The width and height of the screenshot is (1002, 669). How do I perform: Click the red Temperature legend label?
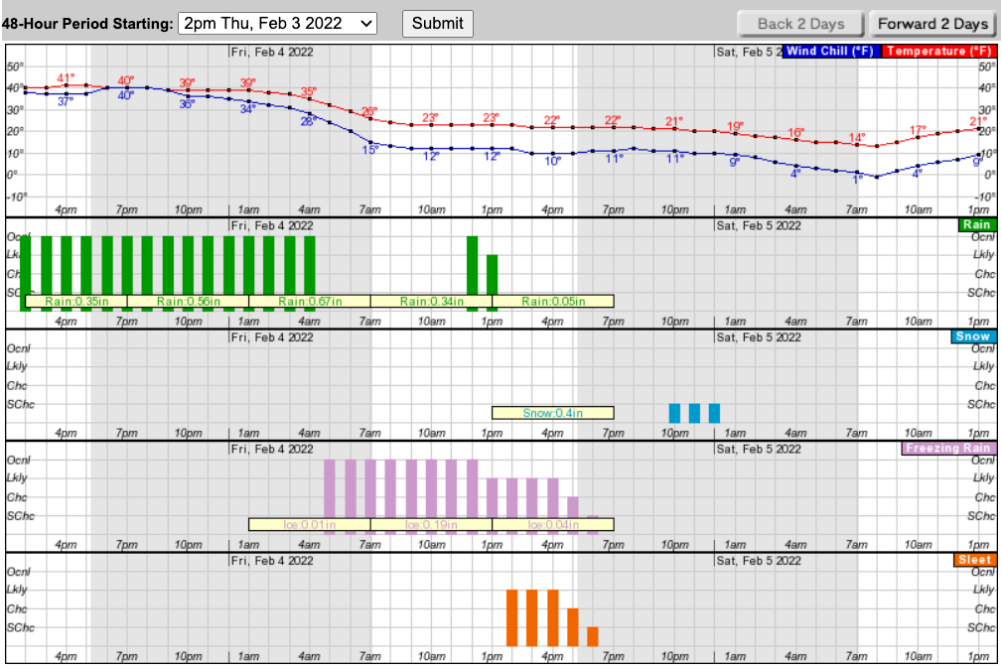938,51
